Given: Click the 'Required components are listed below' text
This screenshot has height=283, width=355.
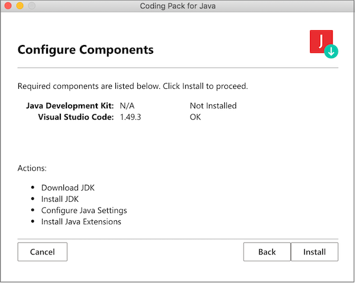Looking at the screenshot, I should pyautogui.click(x=89, y=86).
